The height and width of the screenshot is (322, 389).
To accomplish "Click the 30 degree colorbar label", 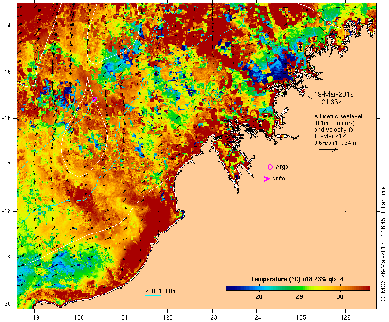I will tap(340, 297).
